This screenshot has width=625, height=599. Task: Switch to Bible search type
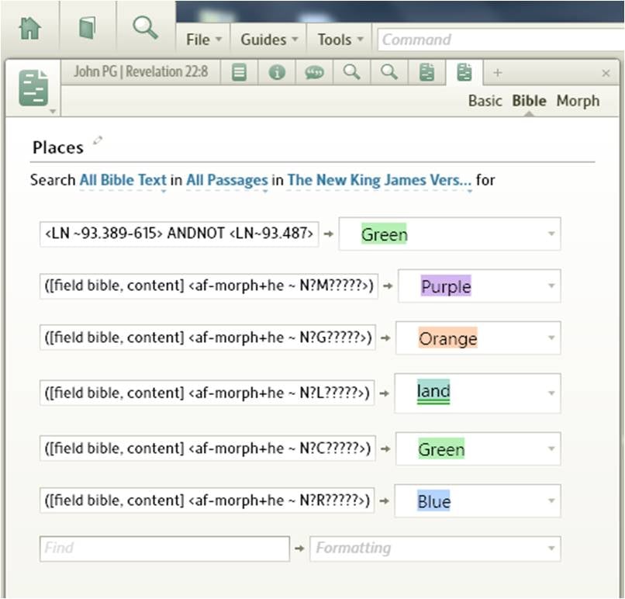[x=529, y=101]
